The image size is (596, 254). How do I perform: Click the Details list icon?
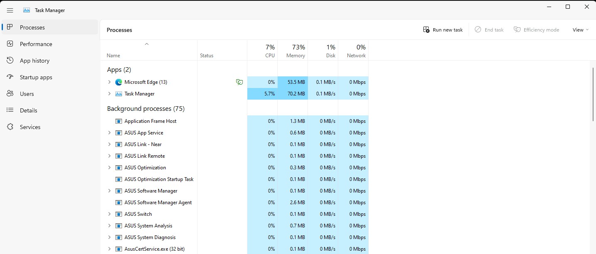click(x=10, y=110)
